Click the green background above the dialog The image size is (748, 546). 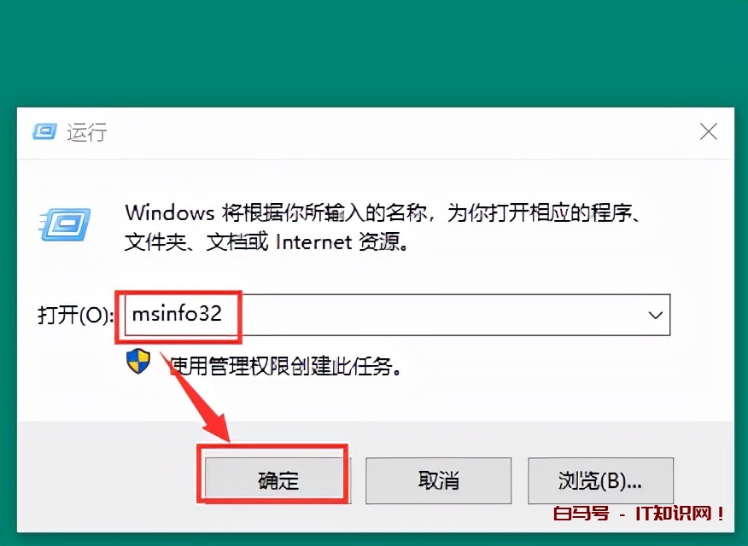click(x=374, y=52)
